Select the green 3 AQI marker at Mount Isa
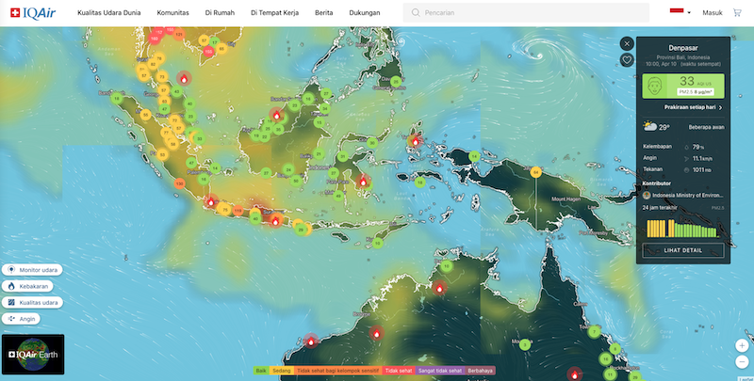 (525, 344)
